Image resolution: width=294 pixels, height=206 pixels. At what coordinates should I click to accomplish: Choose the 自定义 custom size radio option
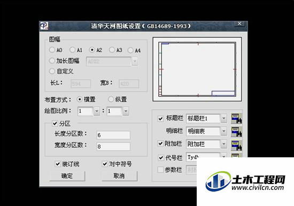tap(52, 71)
